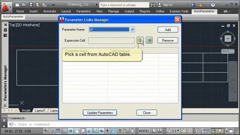240x135 pixels.
Task: Click the Quick View Layouts icon
Action: (x=153, y=131)
